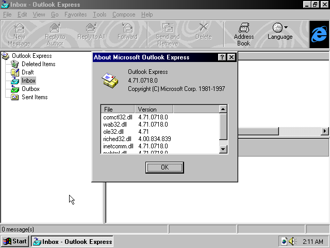Click the Sent Items folder icon

point(15,97)
